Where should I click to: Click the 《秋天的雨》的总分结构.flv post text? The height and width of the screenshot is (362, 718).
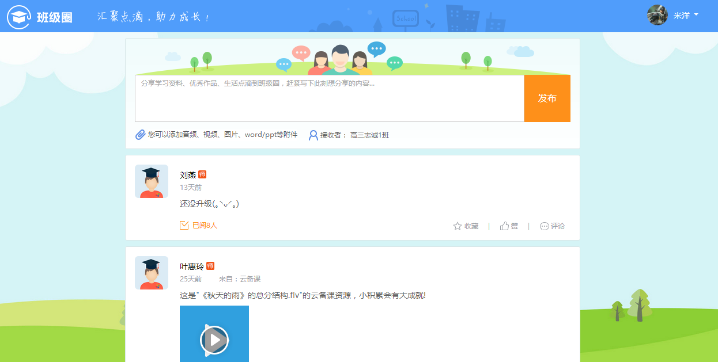pyautogui.click(x=303, y=296)
